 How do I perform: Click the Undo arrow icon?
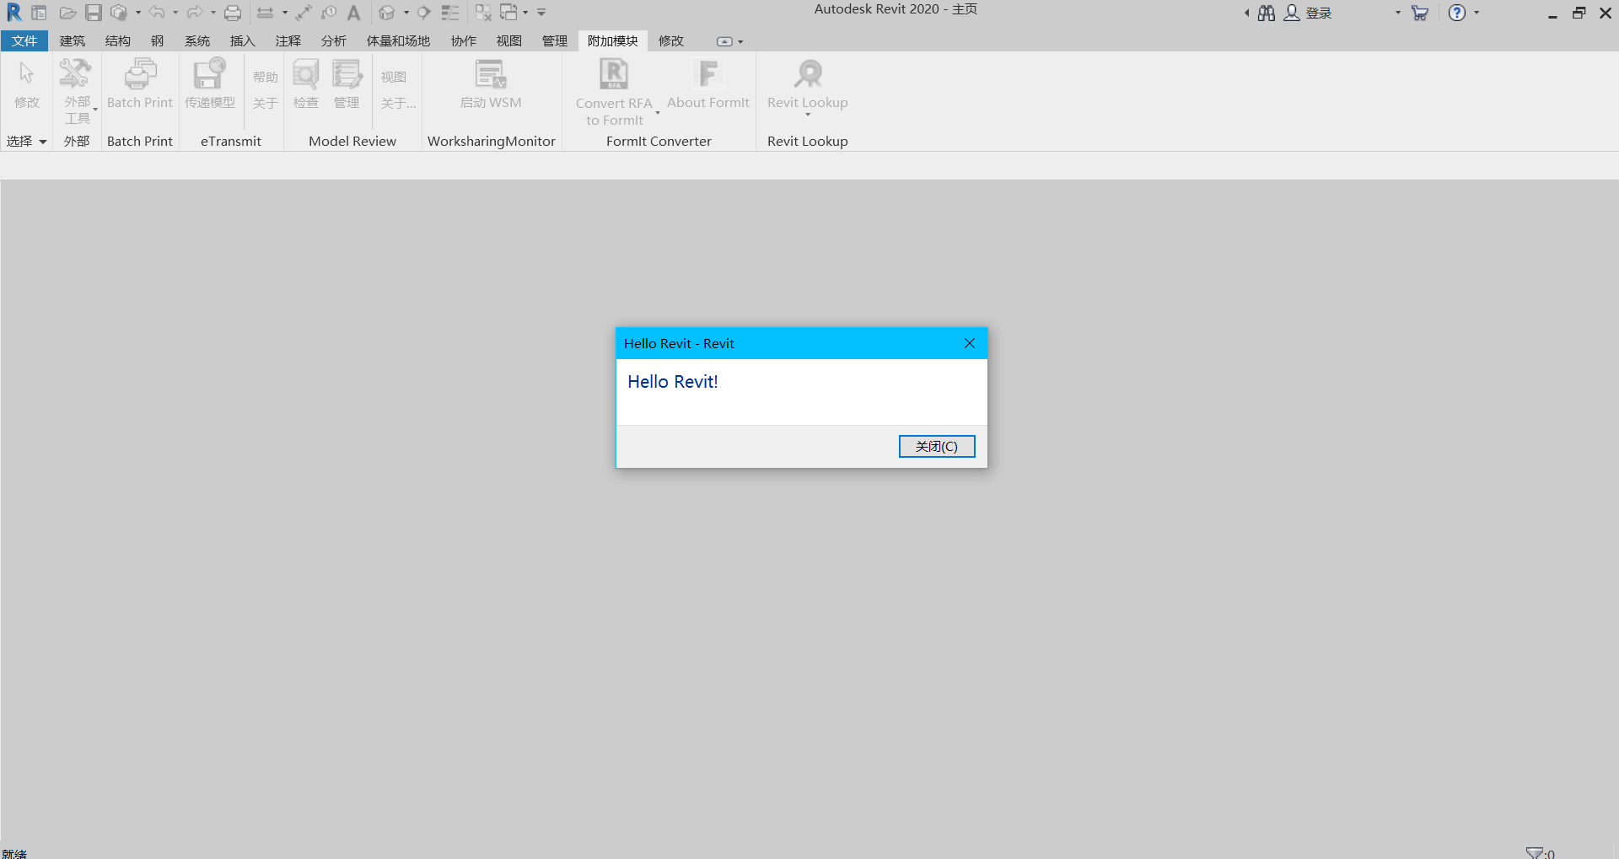coord(157,13)
